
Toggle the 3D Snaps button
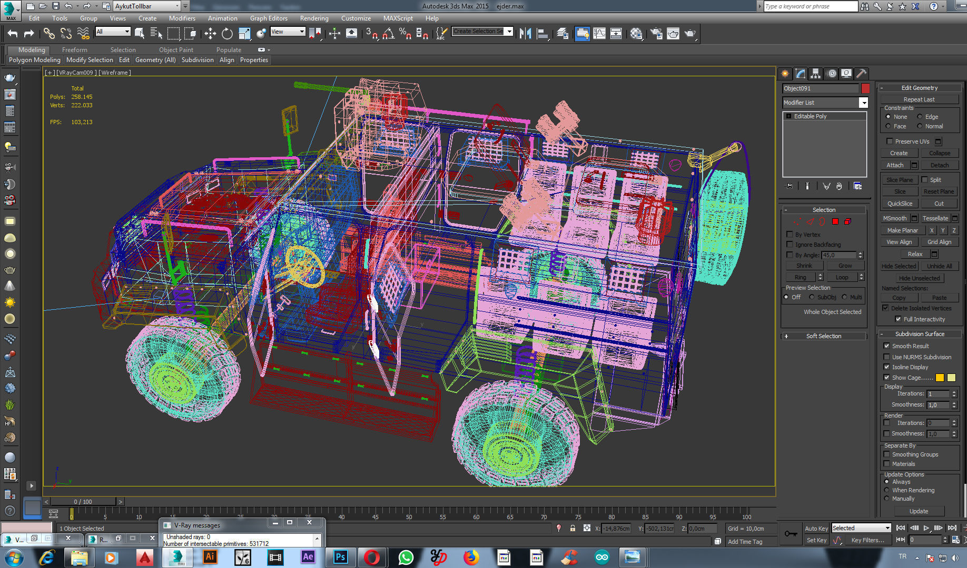[372, 34]
